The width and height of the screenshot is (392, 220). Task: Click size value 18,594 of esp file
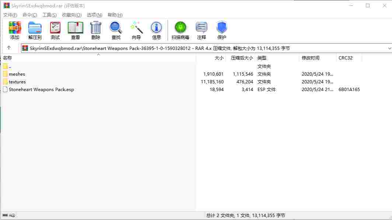217,90
